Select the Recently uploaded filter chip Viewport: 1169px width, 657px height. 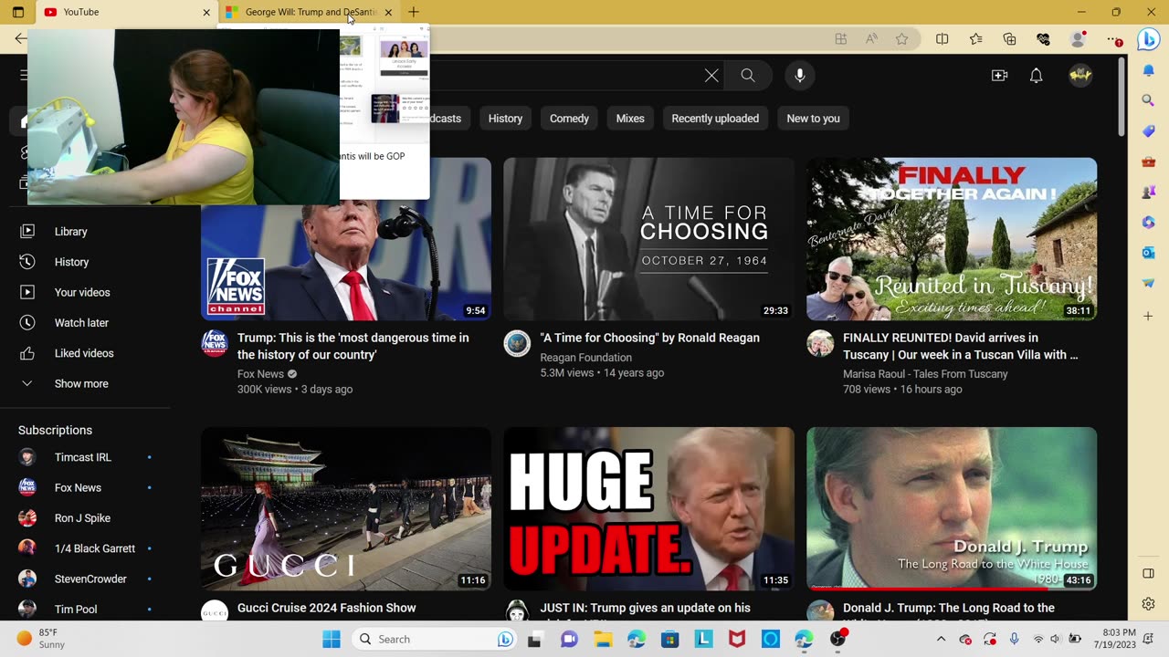click(715, 119)
